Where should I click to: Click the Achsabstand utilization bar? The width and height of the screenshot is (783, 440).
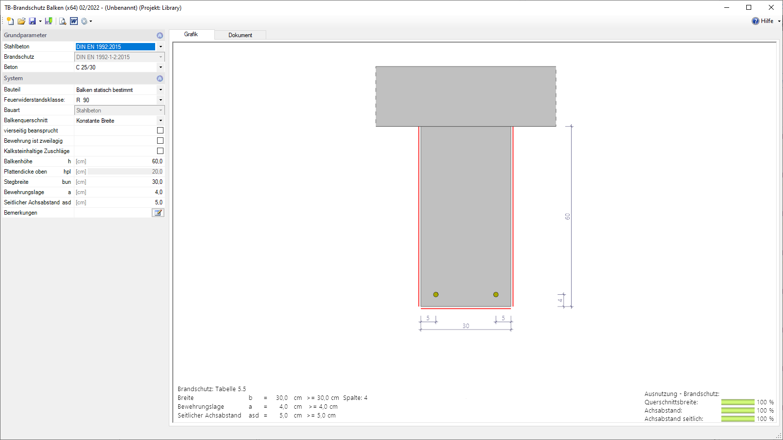click(737, 411)
